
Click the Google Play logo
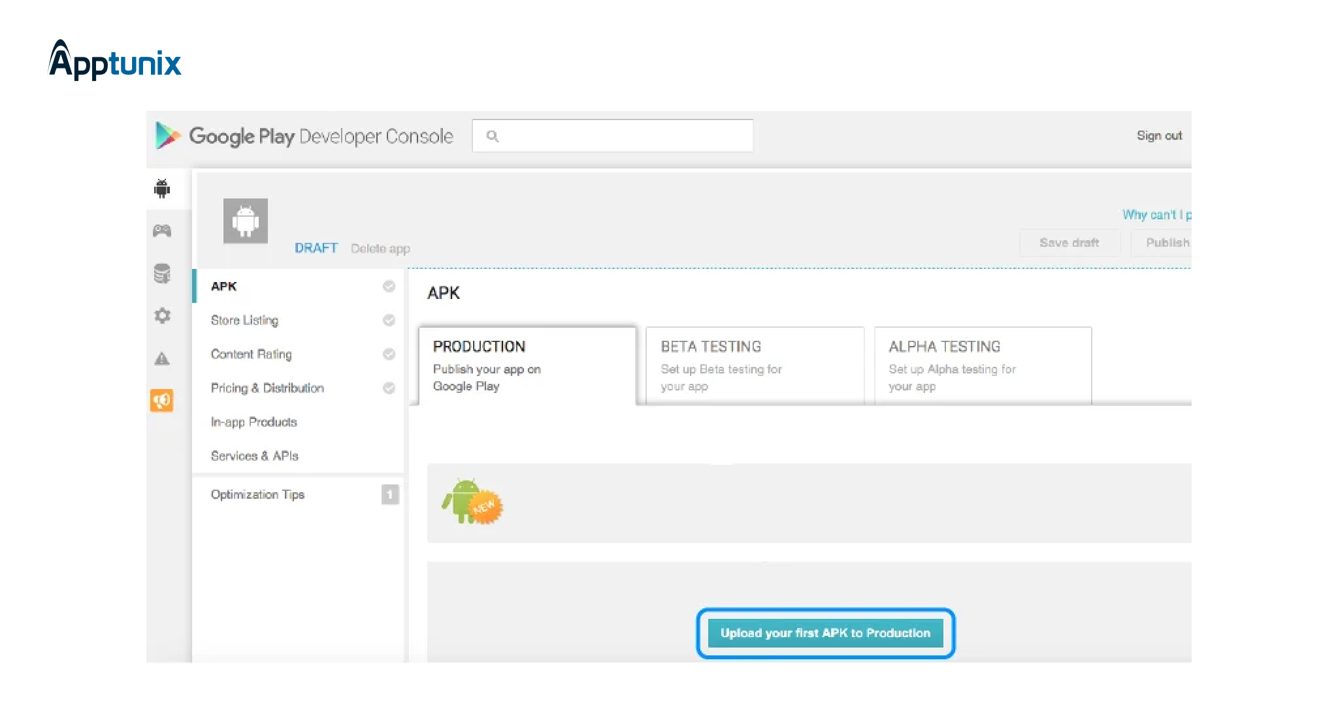tap(169, 136)
